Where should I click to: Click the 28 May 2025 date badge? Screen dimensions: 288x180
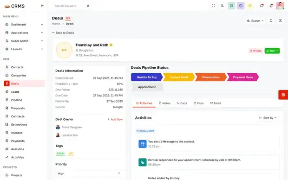coord(145,131)
